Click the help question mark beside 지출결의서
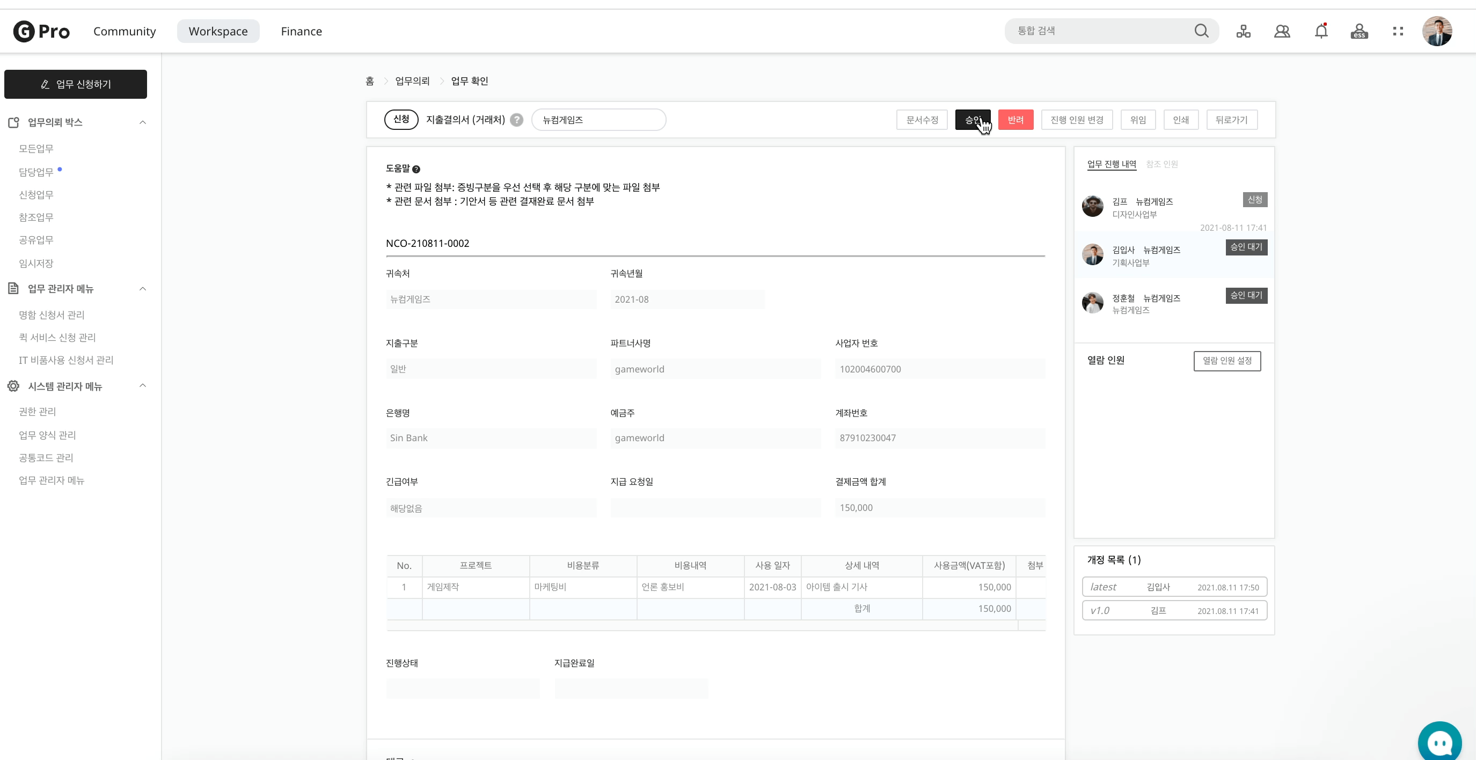The width and height of the screenshot is (1476, 760). click(x=516, y=120)
